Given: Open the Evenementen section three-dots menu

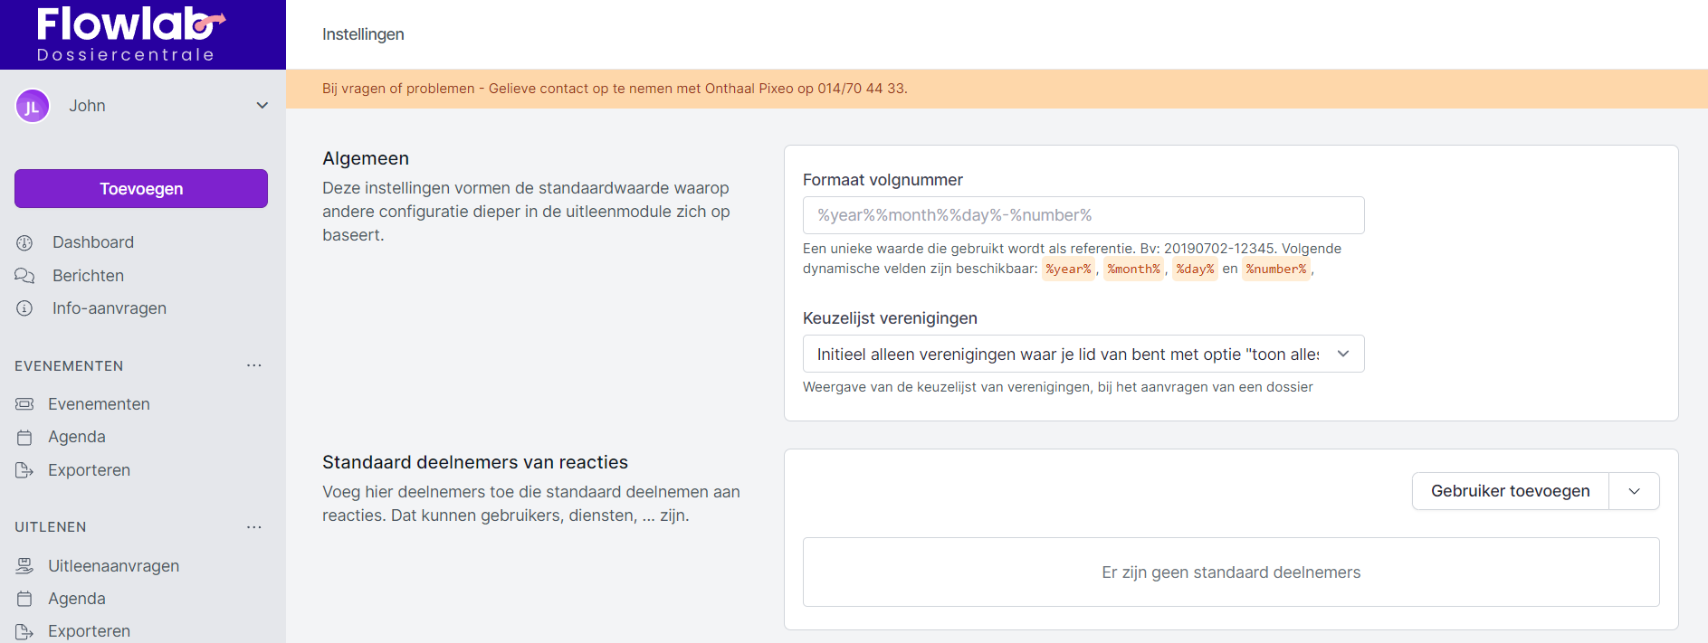Looking at the screenshot, I should point(254,365).
